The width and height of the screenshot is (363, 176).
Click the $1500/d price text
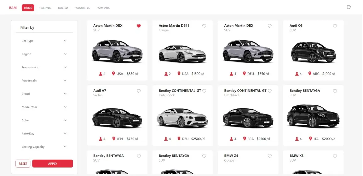198,74
